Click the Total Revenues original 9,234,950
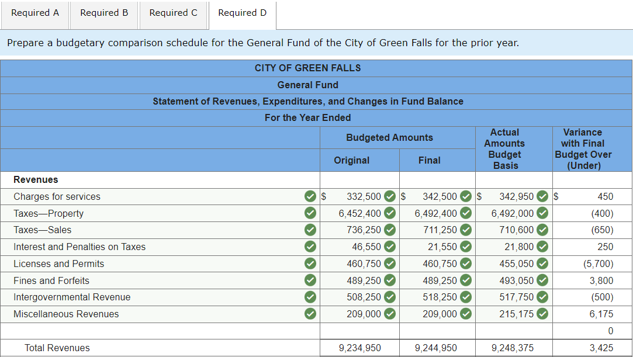Viewport: 633px width, 357px height. [x=359, y=348]
